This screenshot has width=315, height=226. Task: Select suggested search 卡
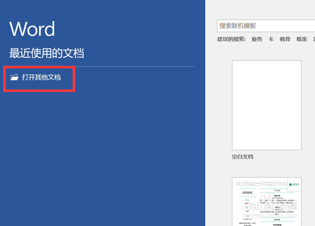(x=271, y=39)
